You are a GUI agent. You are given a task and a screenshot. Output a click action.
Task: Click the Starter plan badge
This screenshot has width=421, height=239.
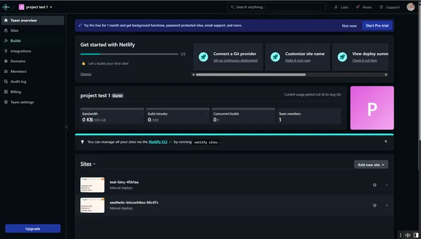click(x=118, y=96)
